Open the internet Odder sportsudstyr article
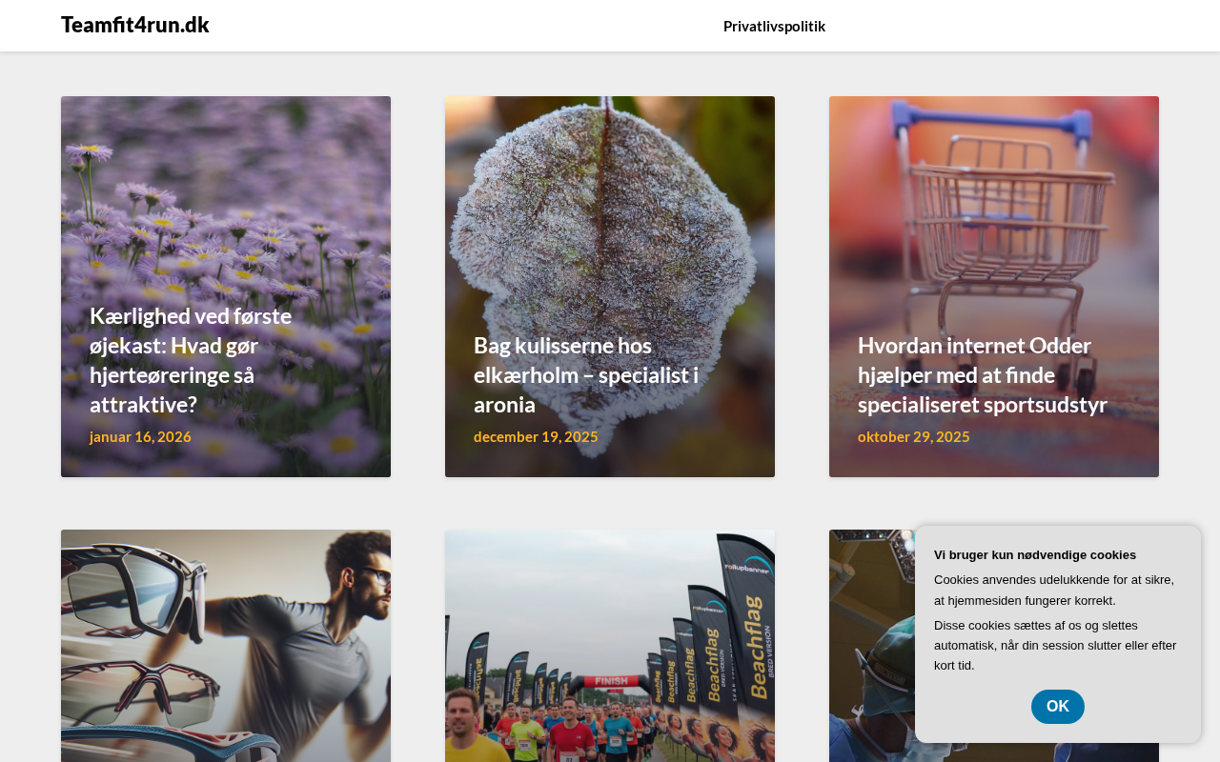Image resolution: width=1220 pixels, height=762 pixels. (983, 375)
